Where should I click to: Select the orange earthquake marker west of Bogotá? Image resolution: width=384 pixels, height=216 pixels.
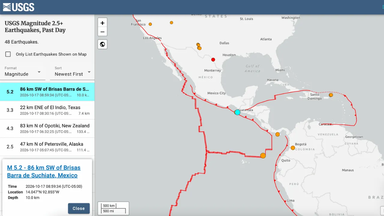pyautogui.click(x=293, y=148)
